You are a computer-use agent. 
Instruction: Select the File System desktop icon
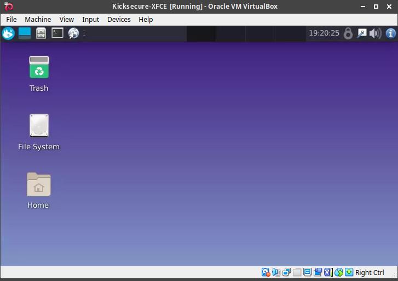tap(39, 126)
